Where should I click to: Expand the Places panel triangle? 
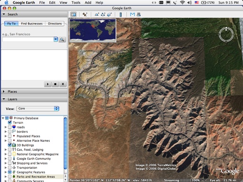[4, 91]
